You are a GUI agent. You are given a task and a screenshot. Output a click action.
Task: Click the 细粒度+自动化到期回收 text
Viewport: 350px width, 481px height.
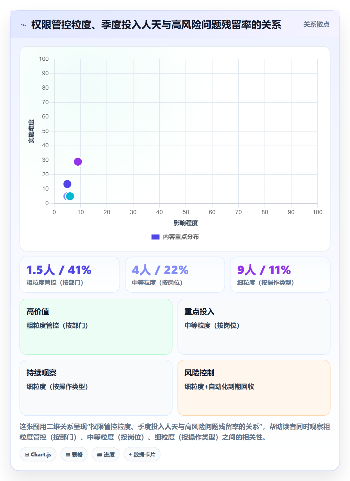pos(219,387)
